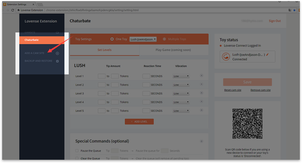Expand the Level 4 Vibration dropdown
302x163 pixels.
tap(181, 102)
